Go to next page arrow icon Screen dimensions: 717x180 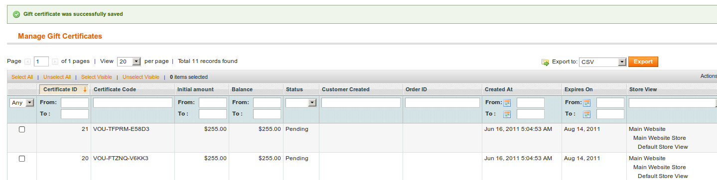click(55, 62)
